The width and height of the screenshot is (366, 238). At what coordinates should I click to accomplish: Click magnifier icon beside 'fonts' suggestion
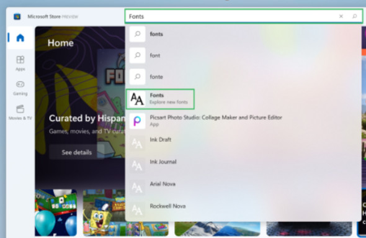[137, 34]
